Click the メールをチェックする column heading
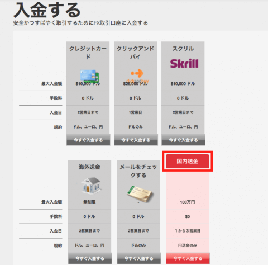The image size is (268, 265). point(138,171)
